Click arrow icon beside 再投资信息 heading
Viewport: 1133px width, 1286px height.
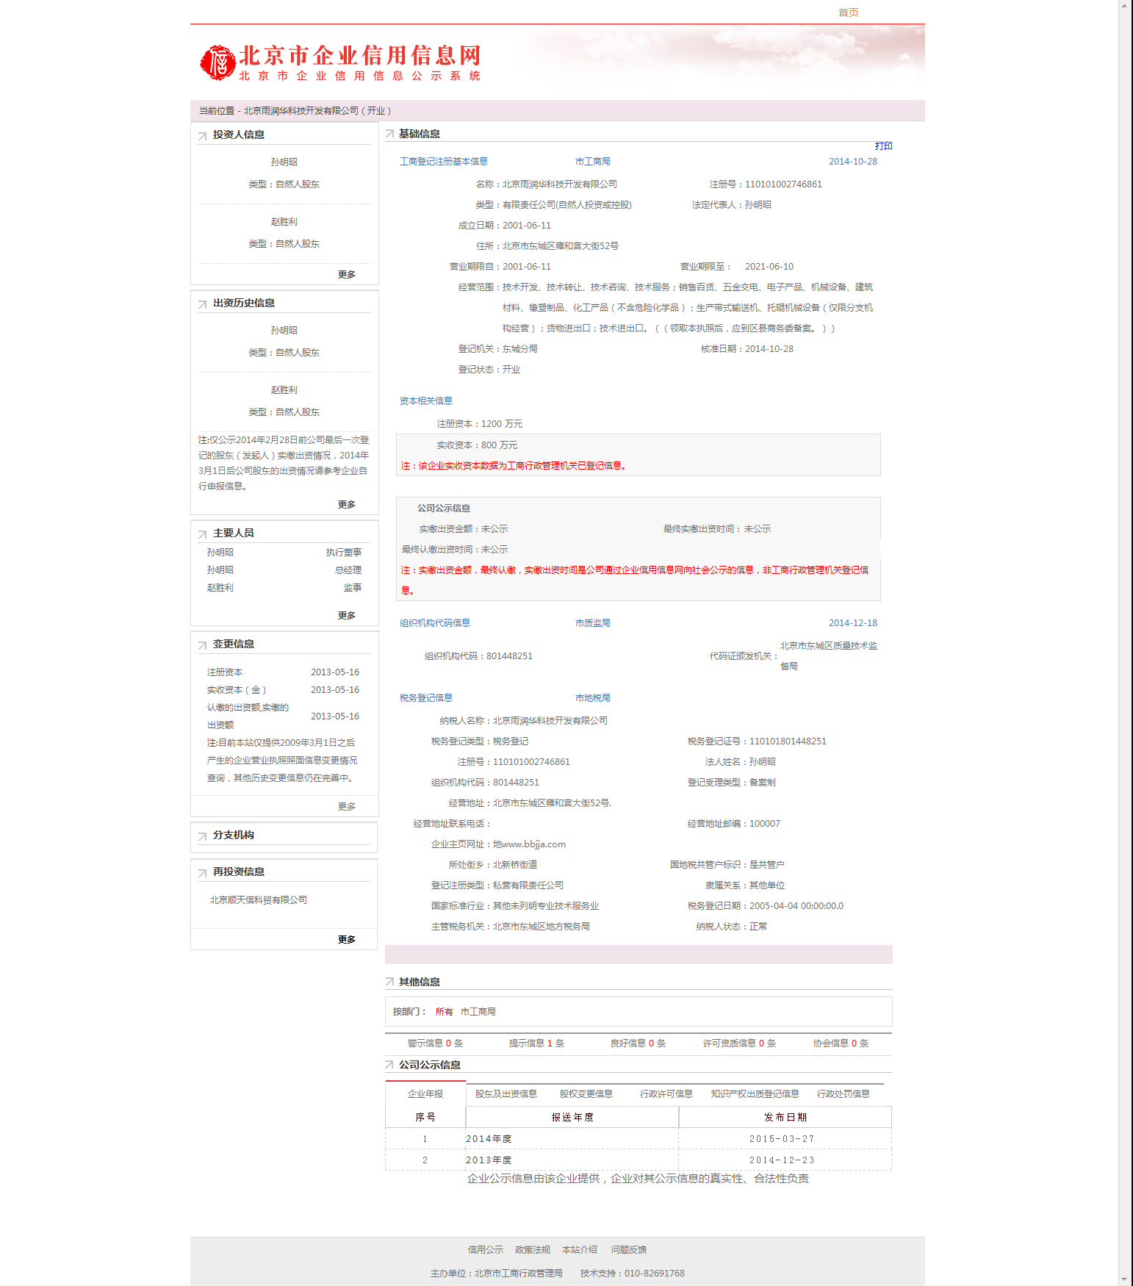click(202, 873)
